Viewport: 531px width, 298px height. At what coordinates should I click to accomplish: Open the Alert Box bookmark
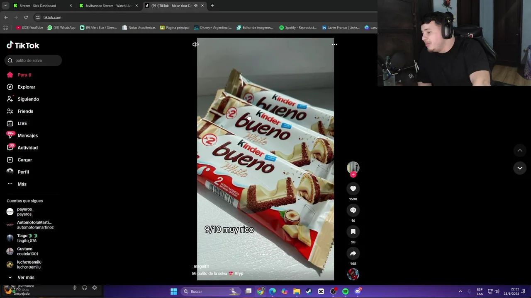(x=98, y=28)
